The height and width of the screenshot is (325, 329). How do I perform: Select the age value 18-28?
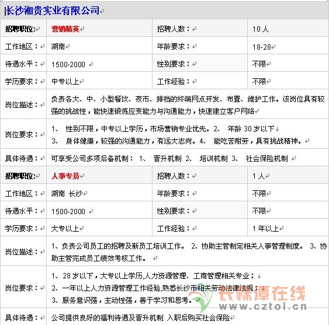point(262,47)
